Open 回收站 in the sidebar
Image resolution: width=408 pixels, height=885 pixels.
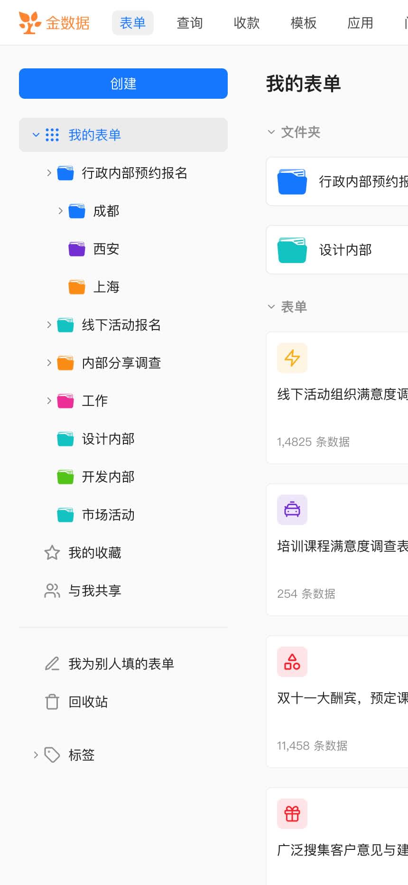pos(88,702)
